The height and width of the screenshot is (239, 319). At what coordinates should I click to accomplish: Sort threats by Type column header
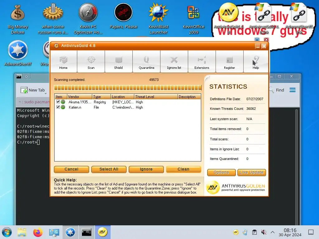point(102,97)
